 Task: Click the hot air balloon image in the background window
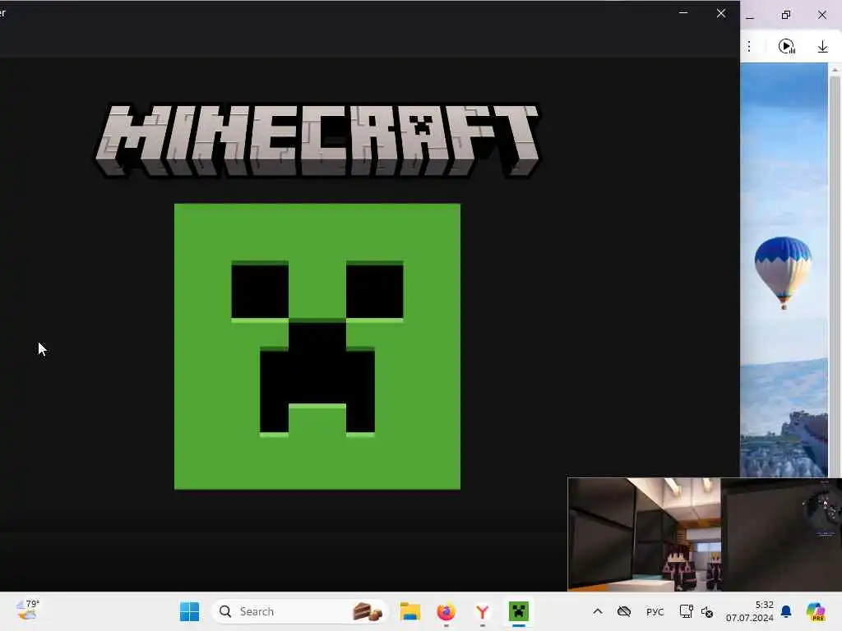pyautogui.click(x=783, y=272)
